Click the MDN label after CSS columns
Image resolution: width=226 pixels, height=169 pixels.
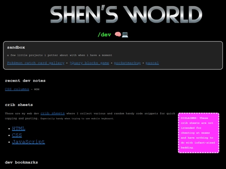37,89
